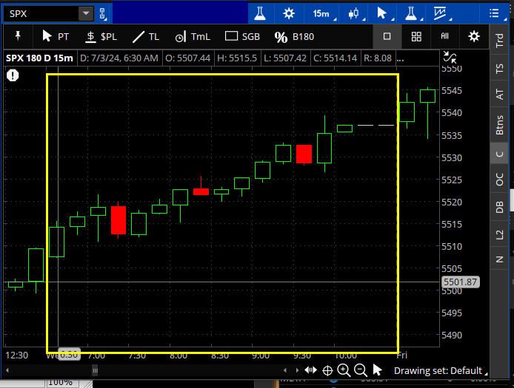This screenshot has width=514, height=388.
Task: Open the 15m timeframe selector
Action: [x=321, y=13]
